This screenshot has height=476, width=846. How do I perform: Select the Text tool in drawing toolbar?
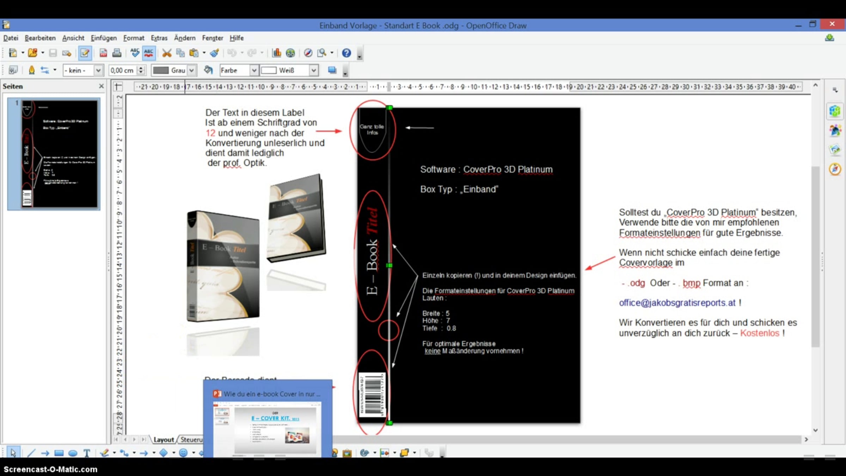pyautogui.click(x=87, y=453)
